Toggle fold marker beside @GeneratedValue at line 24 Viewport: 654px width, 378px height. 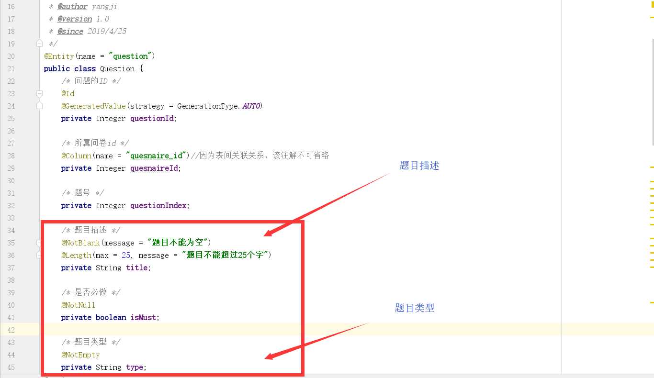pos(40,106)
